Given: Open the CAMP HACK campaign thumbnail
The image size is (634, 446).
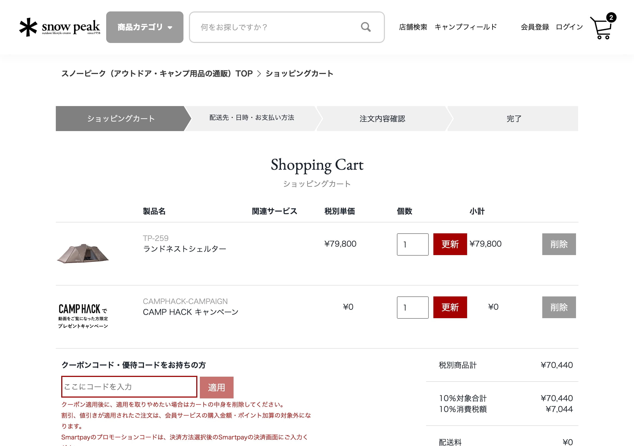Looking at the screenshot, I should [83, 316].
